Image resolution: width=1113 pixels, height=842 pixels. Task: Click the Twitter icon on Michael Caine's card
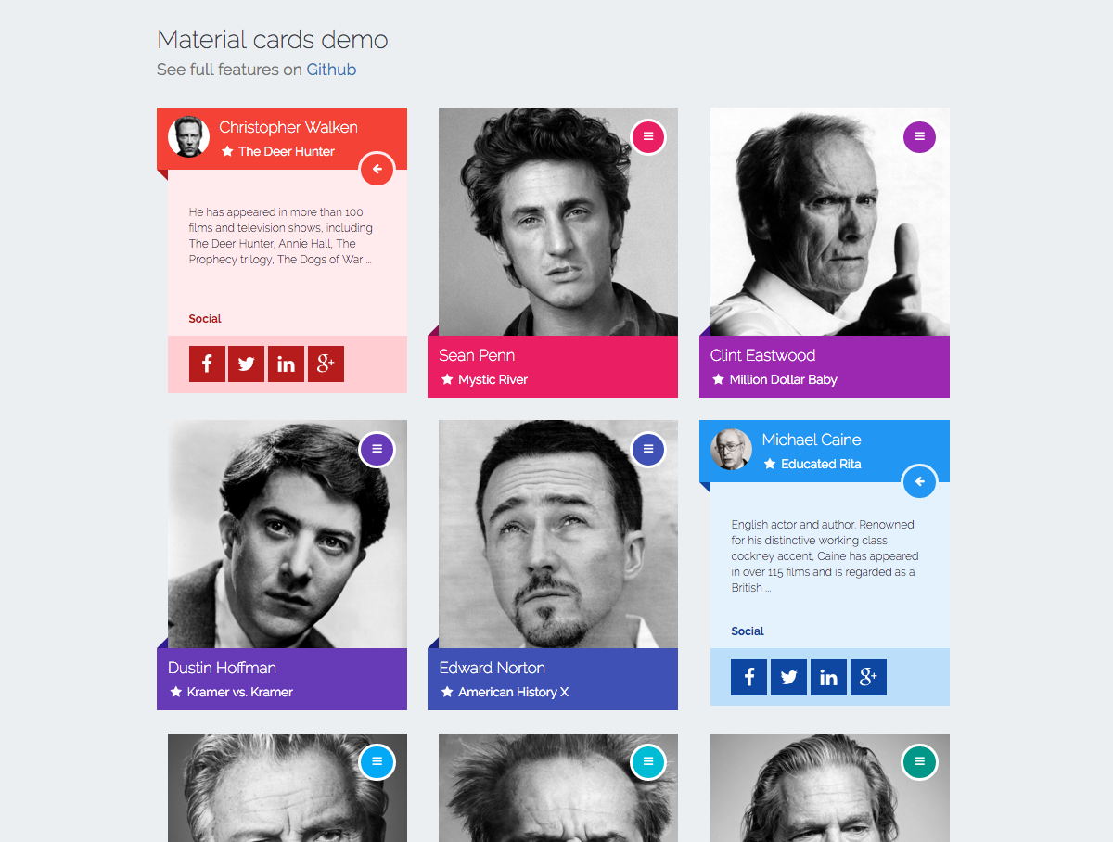pos(788,677)
